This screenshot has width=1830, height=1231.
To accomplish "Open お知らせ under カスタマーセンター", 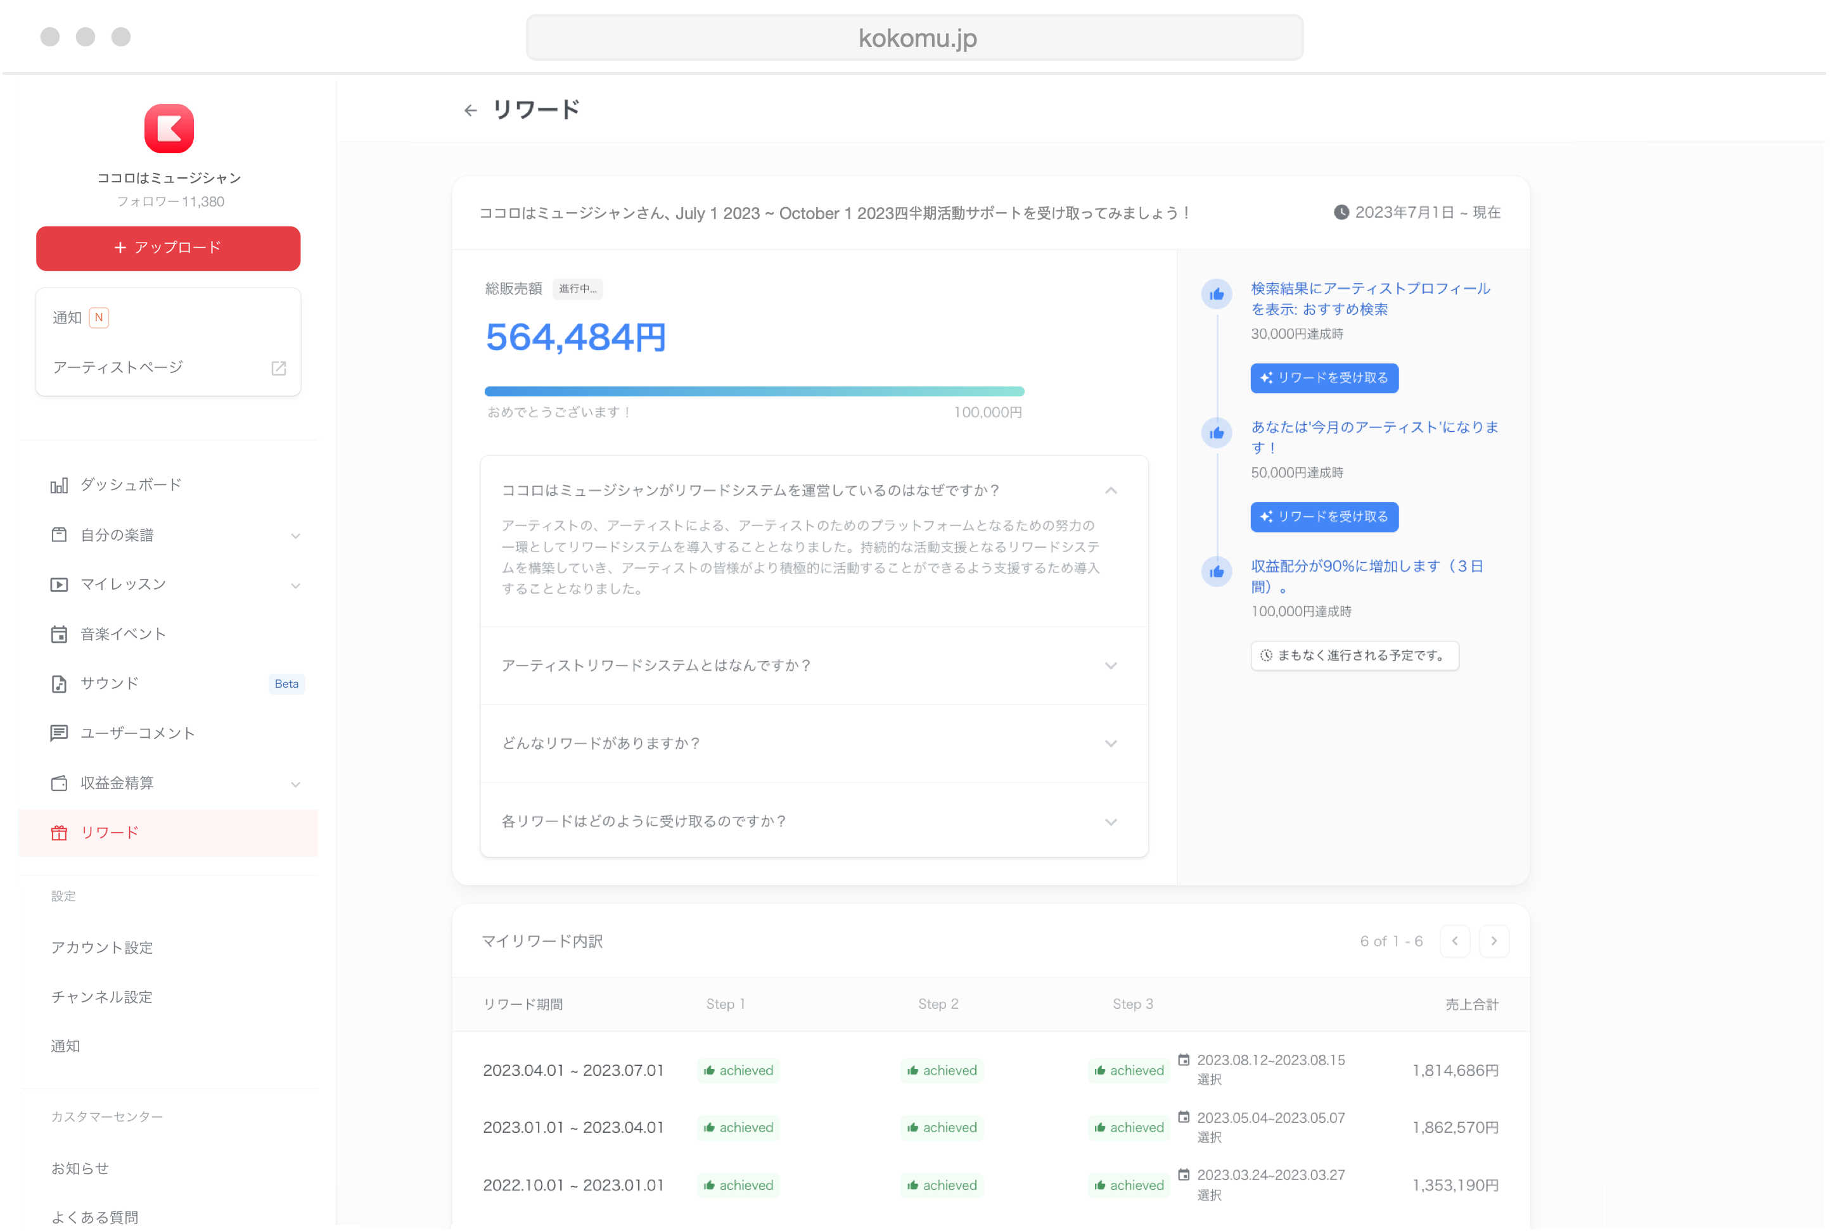I will pos(80,1168).
